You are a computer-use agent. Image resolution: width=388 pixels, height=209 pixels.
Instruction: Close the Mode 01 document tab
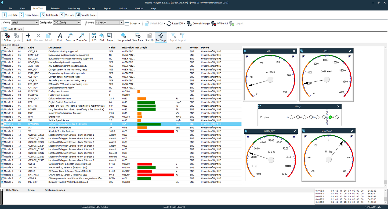click(x=22, y=29)
